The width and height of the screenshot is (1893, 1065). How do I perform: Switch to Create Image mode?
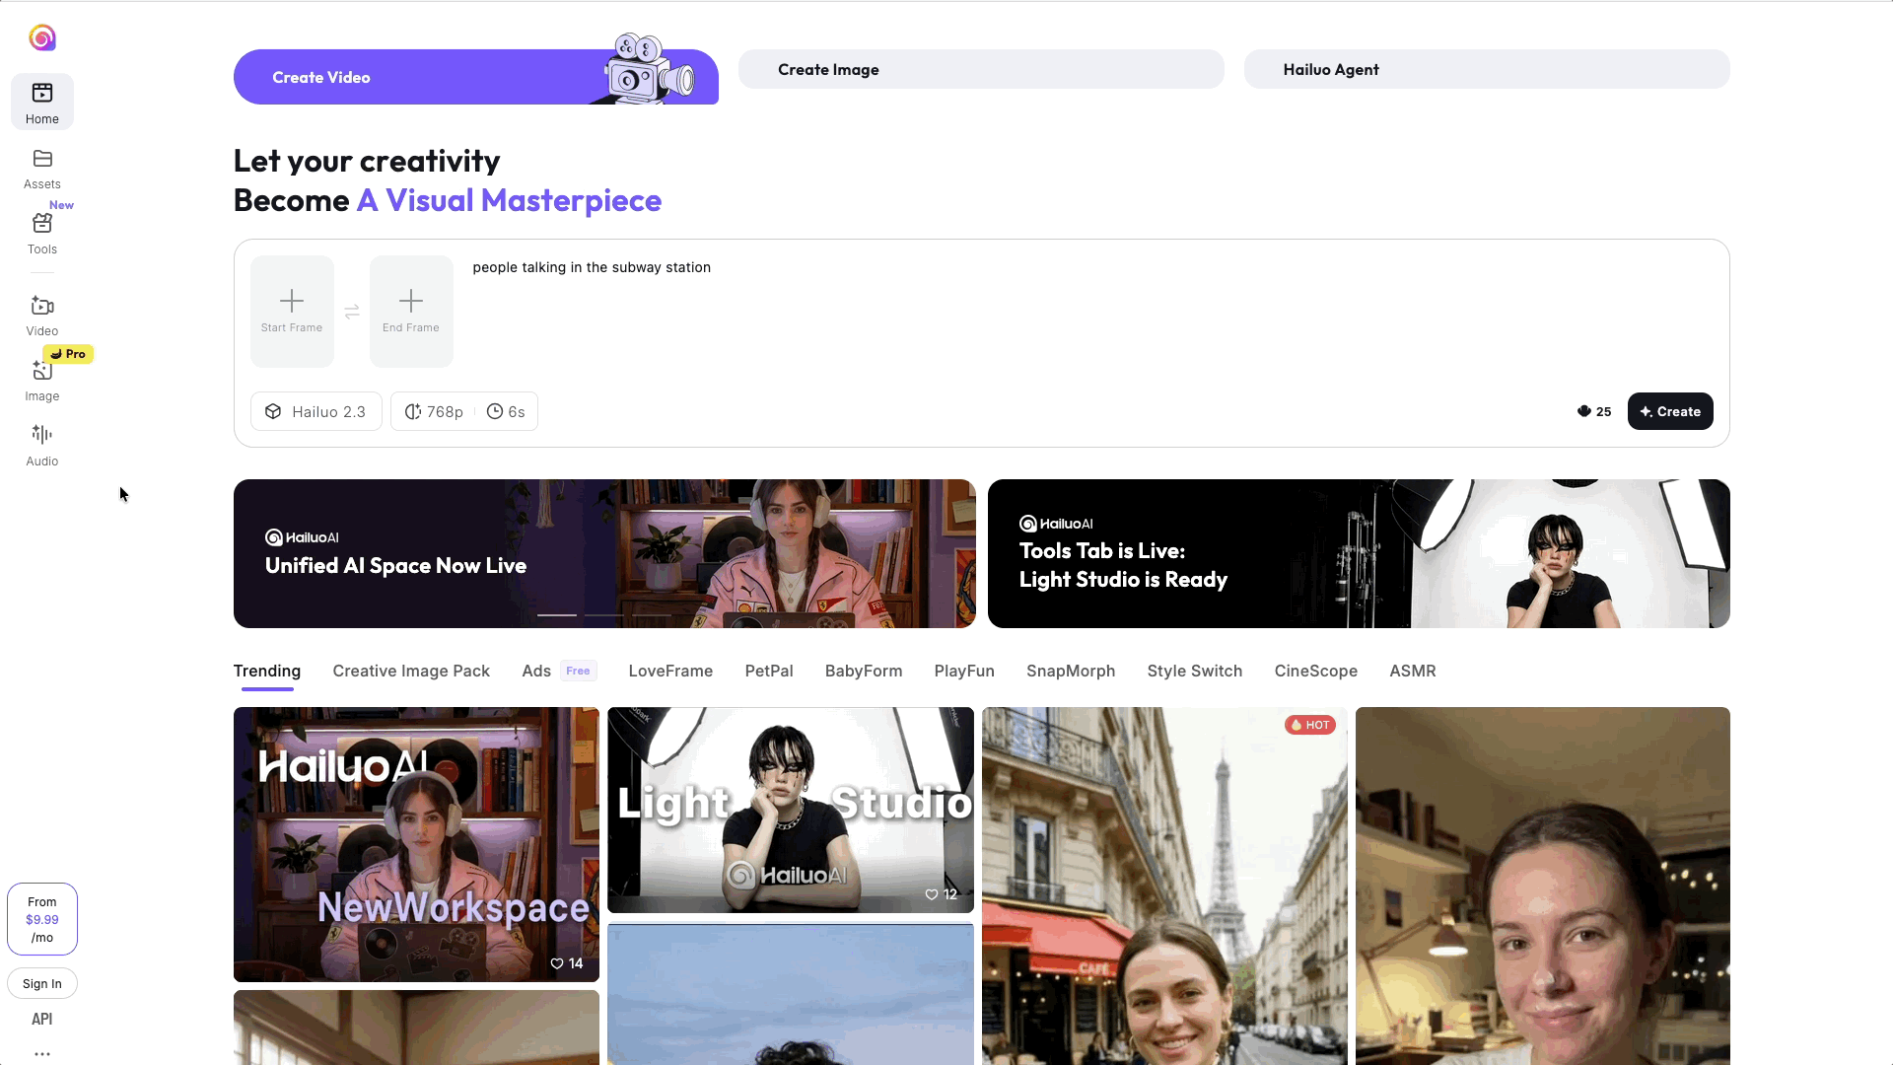coord(982,69)
